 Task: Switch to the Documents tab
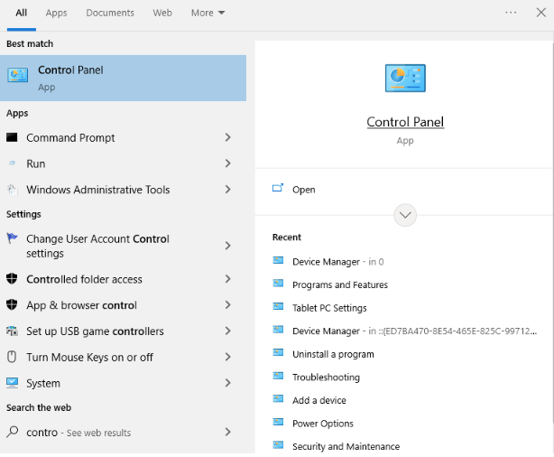pos(110,13)
